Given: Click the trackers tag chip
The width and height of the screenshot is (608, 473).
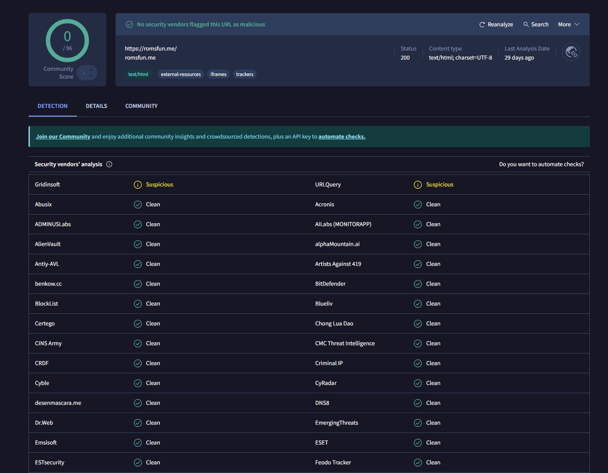Looking at the screenshot, I should [x=245, y=74].
